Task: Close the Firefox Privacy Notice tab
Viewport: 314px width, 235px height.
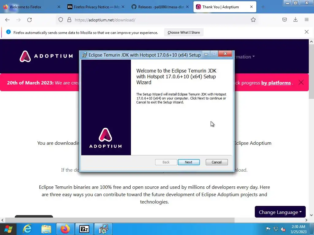Action: point(123,7)
